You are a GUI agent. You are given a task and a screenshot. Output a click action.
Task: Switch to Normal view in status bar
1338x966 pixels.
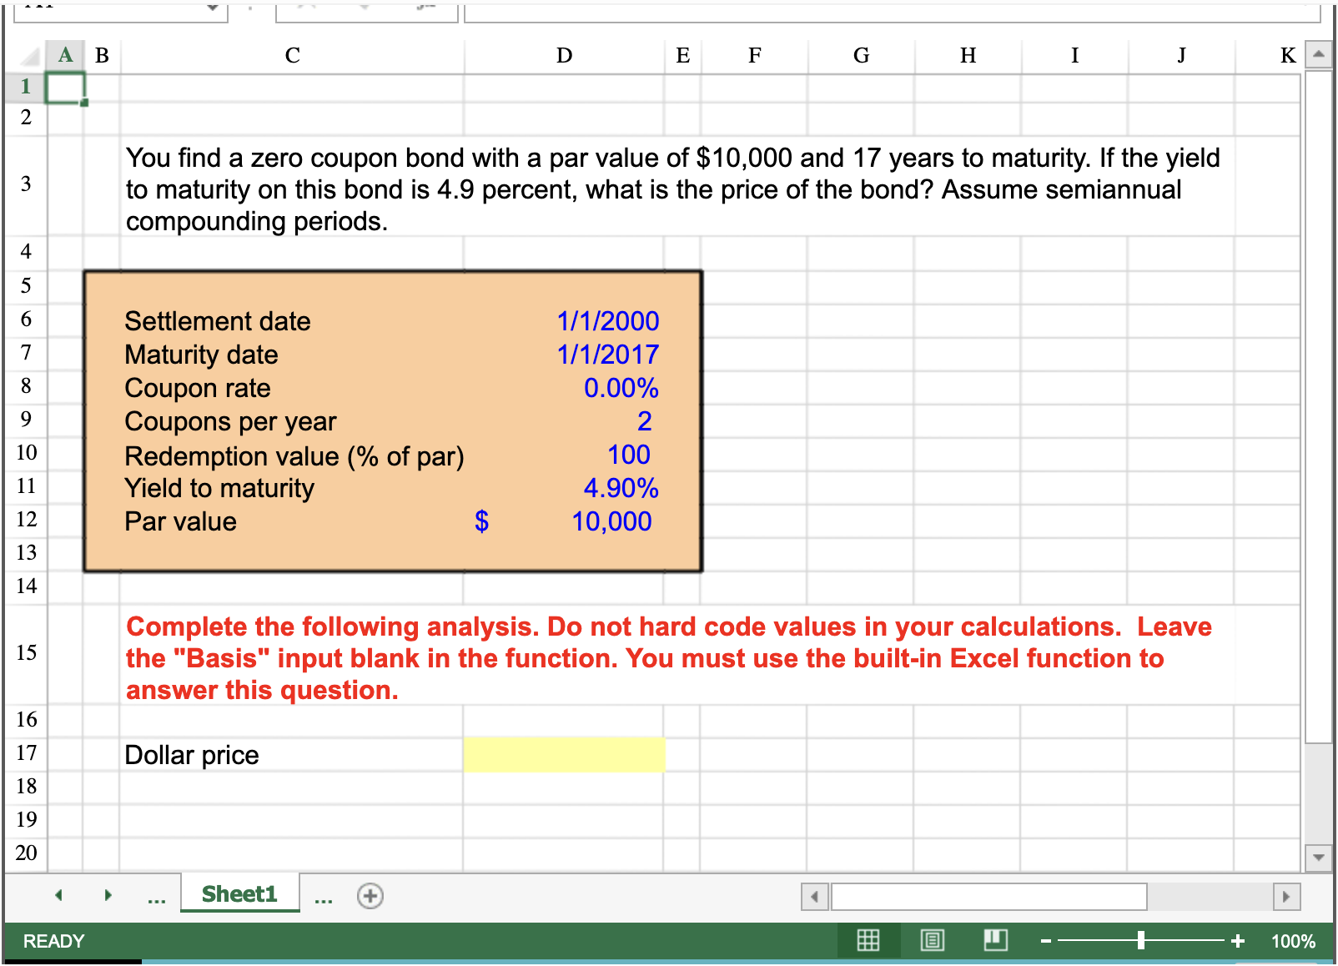point(868,941)
